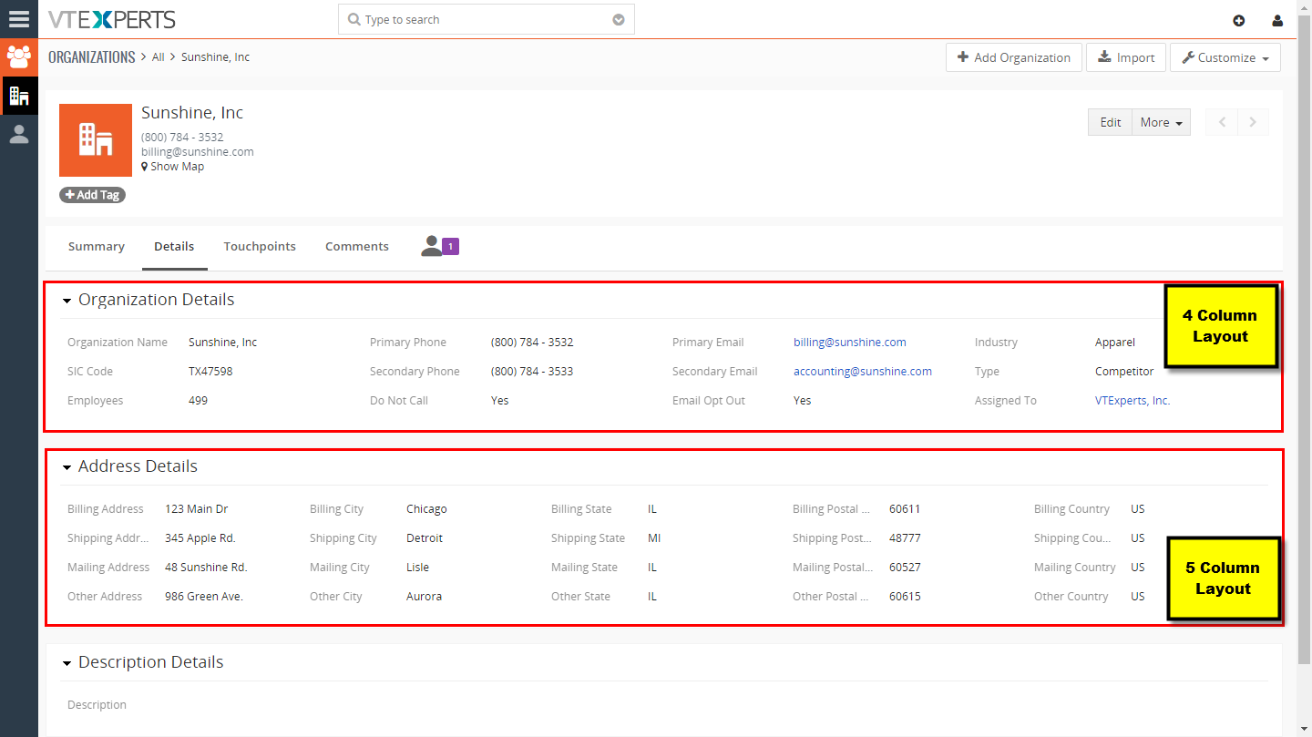Click the Billing Postal Code value 60611
This screenshot has height=737, width=1312.
pyautogui.click(x=905, y=509)
